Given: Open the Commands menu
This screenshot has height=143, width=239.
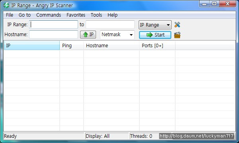Looking at the screenshot, I should pyautogui.click(x=49, y=15).
